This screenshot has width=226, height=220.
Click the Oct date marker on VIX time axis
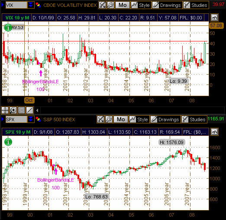coord(29,100)
